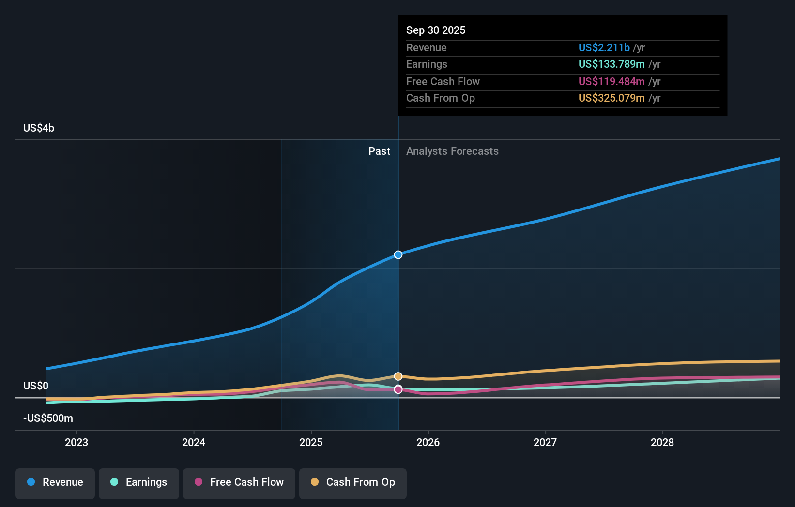
Task: Select the pink Free Cash Flow data point
Action: [x=398, y=389]
